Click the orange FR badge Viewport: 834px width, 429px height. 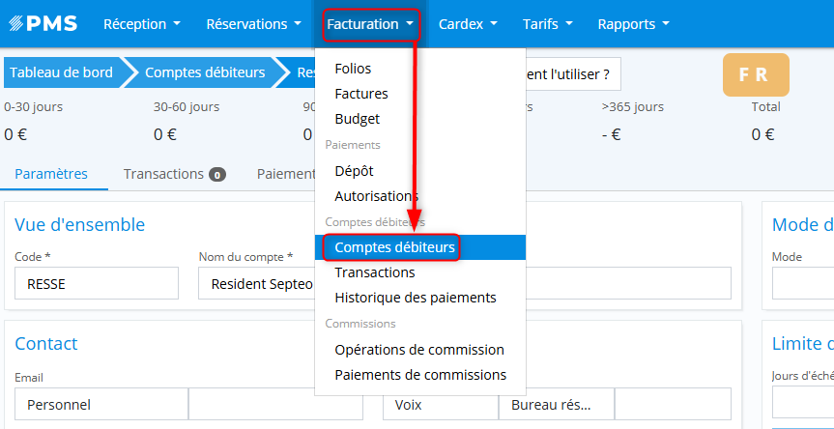[756, 75]
